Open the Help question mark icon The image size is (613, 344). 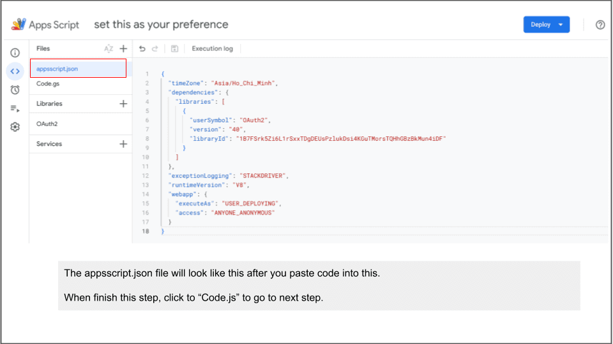coord(600,25)
